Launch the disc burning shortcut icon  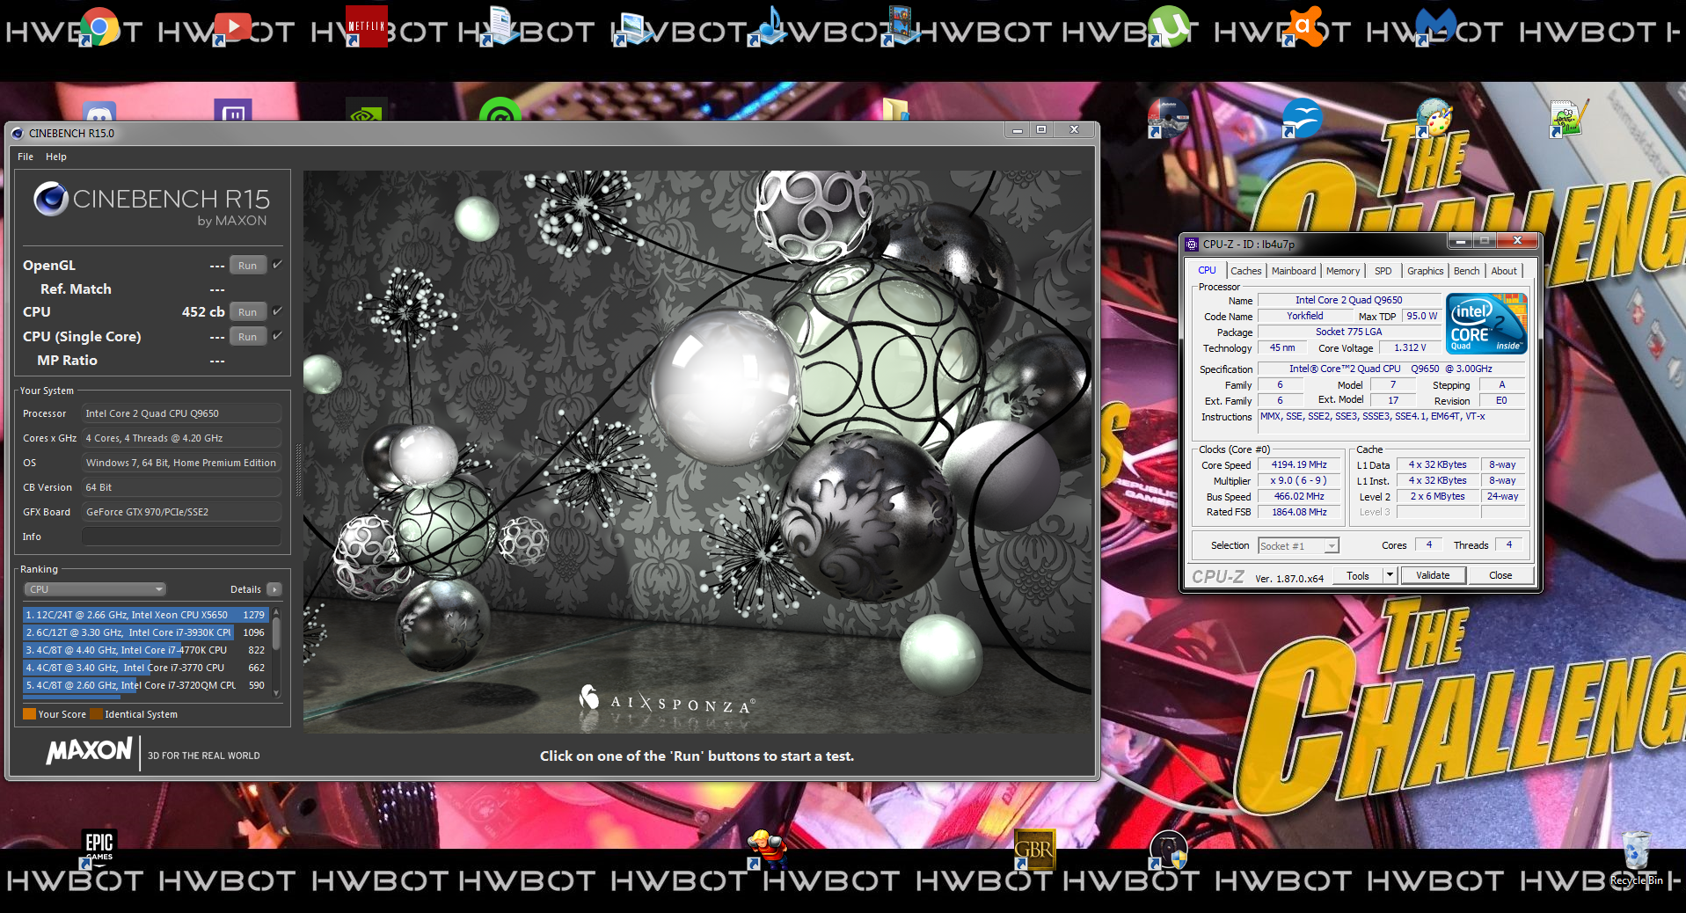pos(1168,118)
